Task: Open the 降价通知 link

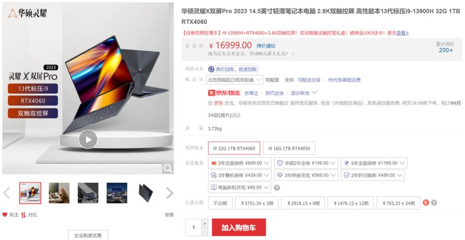Action: click(x=266, y=46)
